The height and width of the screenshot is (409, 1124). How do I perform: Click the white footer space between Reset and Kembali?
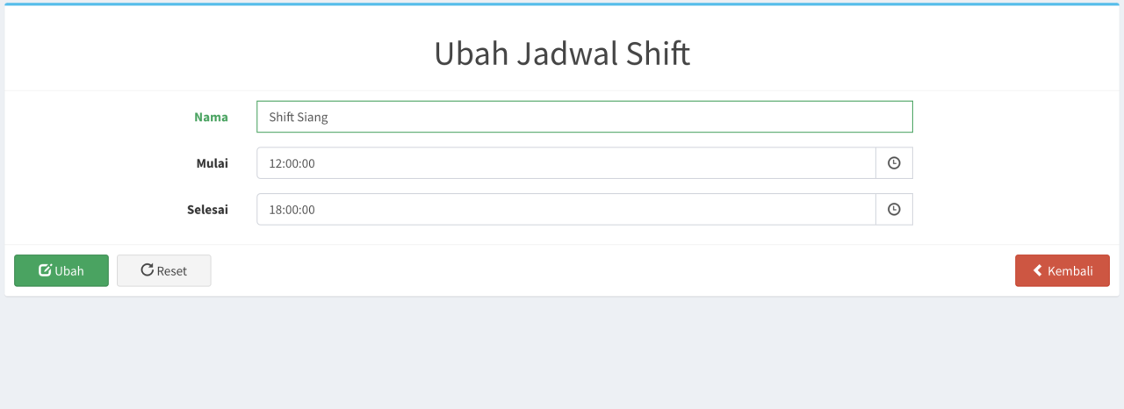coord(615,270)
